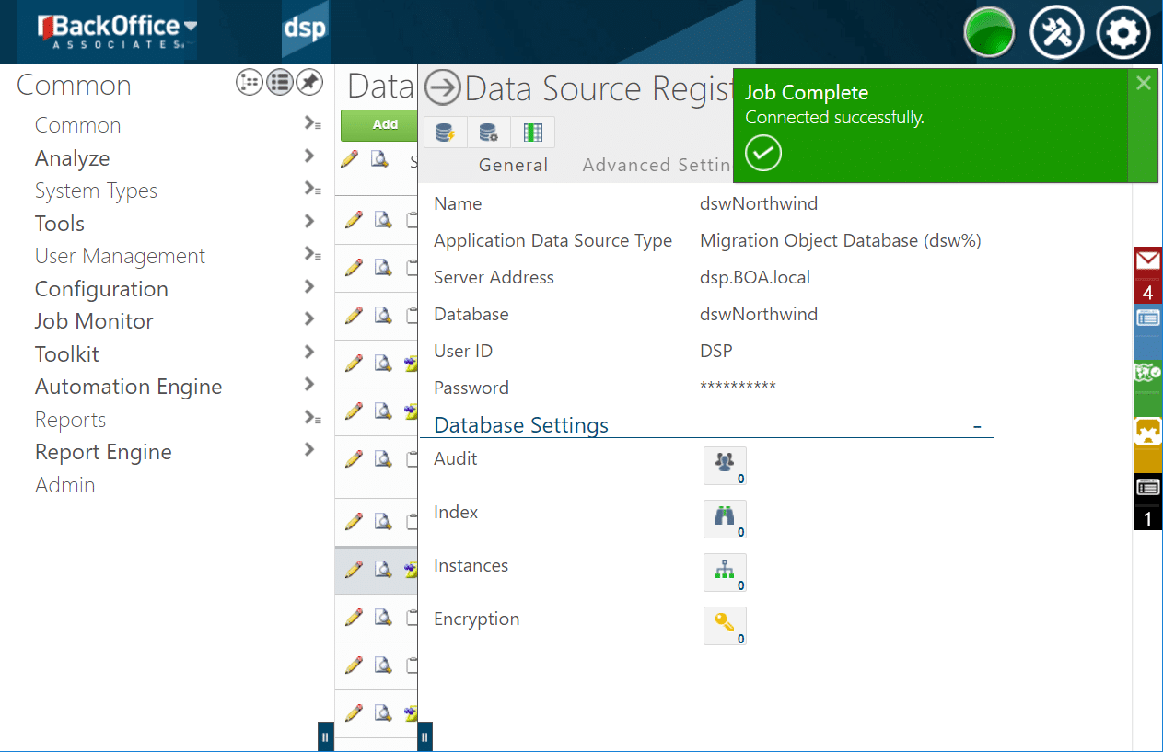1163x752 pixels.
Task: Open the Index binoculars icon
Action: point(725,519)
